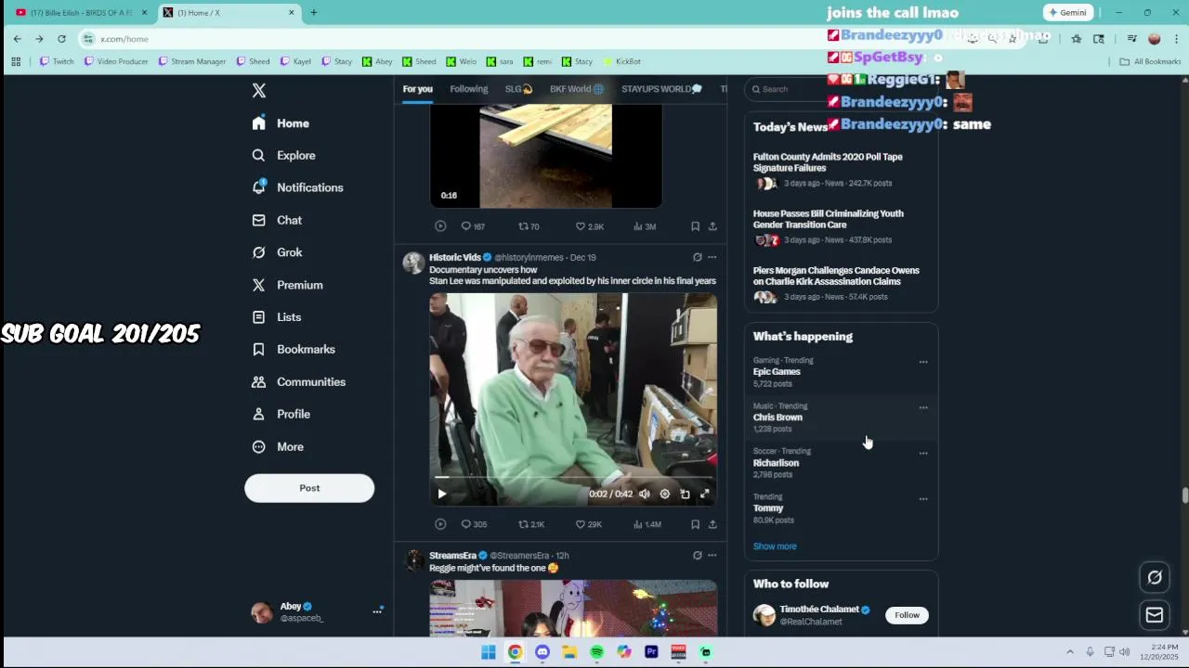
Task: Play the Stan Lee video
Action: (x=442, y=494)
